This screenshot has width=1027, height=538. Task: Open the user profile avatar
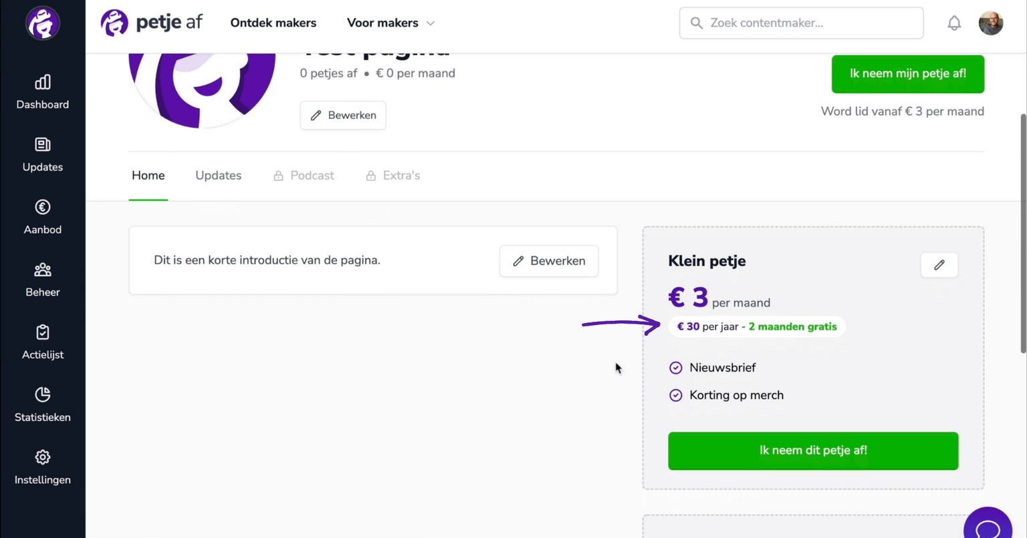[x=991, y=23]
